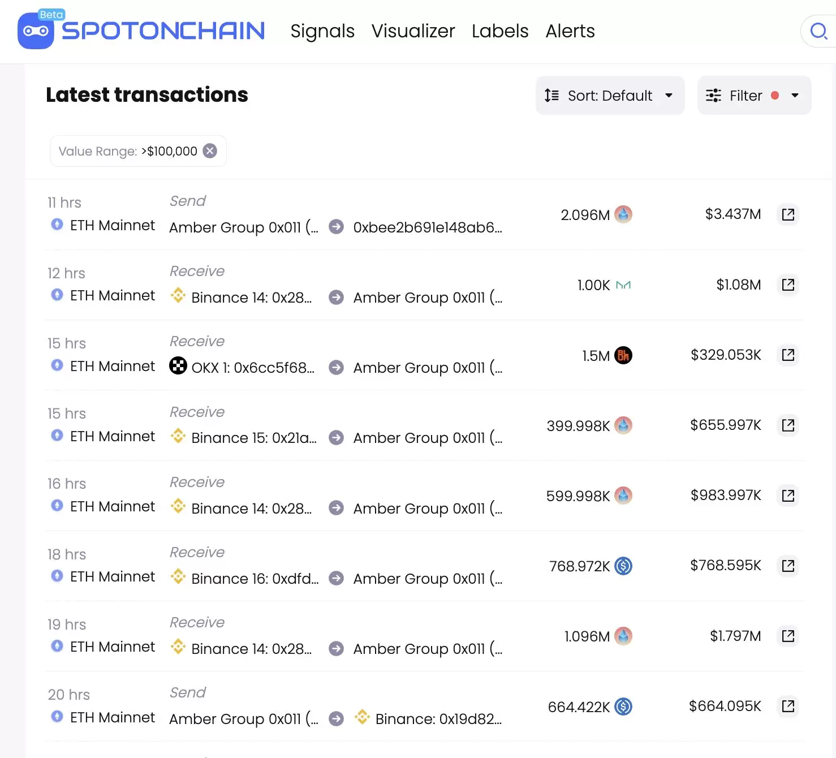Click the USDC icon beside 664.422K
836x758 pixels.
(x=623, y=707)
